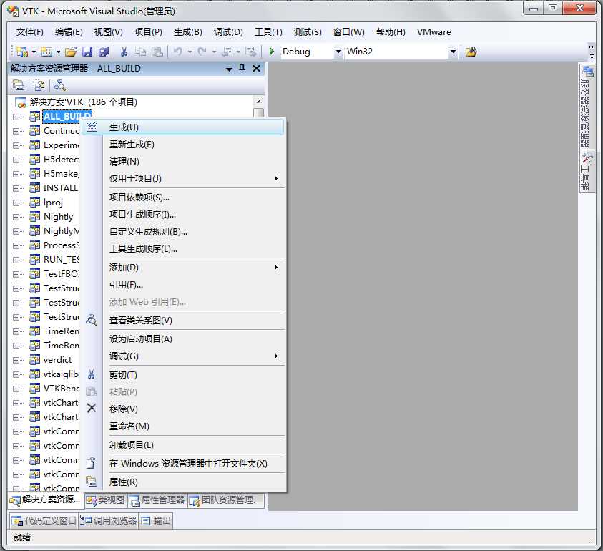Image resolution: width=603 pixels, height=551 pixels.
Task: Open the 输出 tab
Action: (156, 521)
